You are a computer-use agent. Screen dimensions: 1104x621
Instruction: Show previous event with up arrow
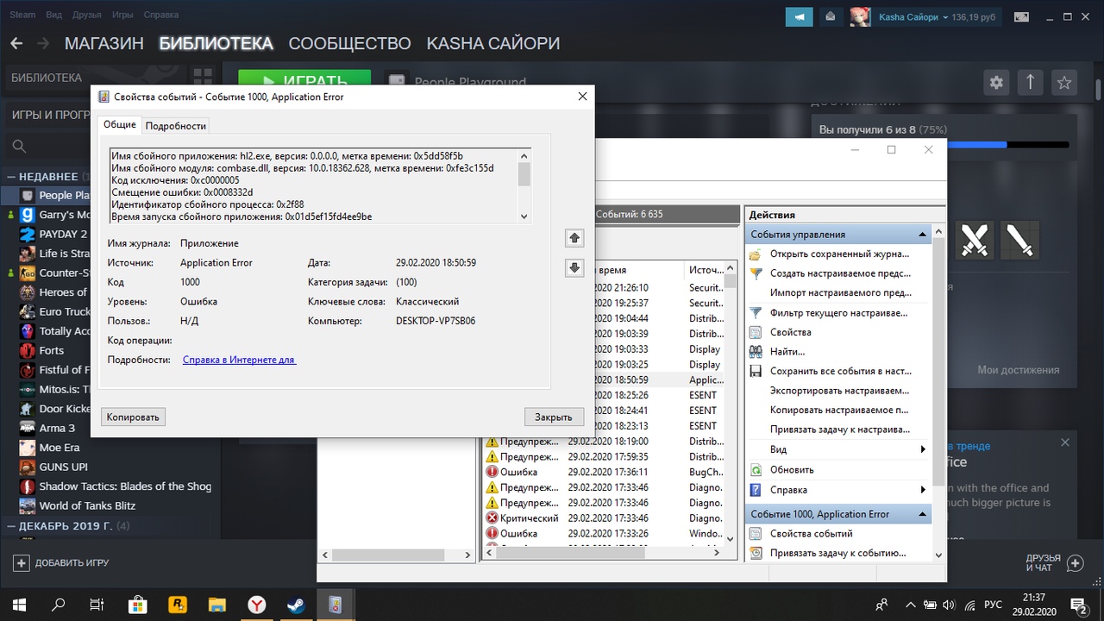click(574, 237)
